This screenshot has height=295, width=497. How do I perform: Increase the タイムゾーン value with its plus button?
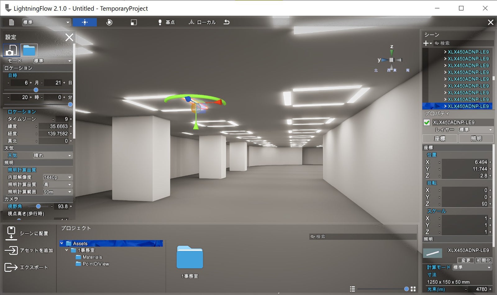tap(71, 119)
